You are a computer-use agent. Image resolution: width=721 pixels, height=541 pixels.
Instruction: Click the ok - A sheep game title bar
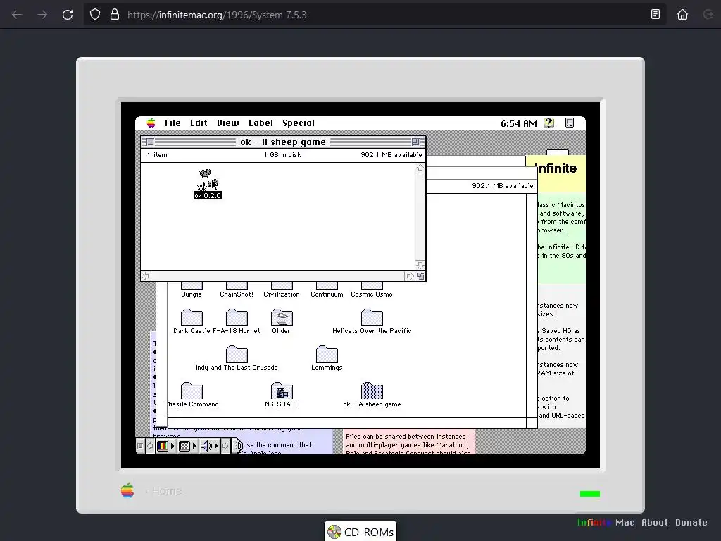coord(283,142)
